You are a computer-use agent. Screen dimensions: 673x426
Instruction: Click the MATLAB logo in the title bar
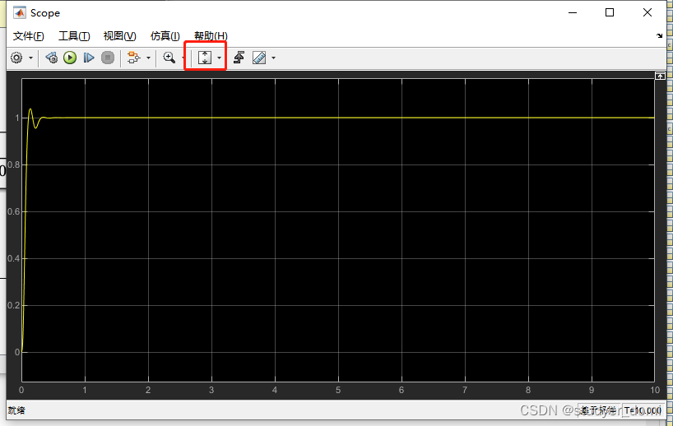pos(20,13)
